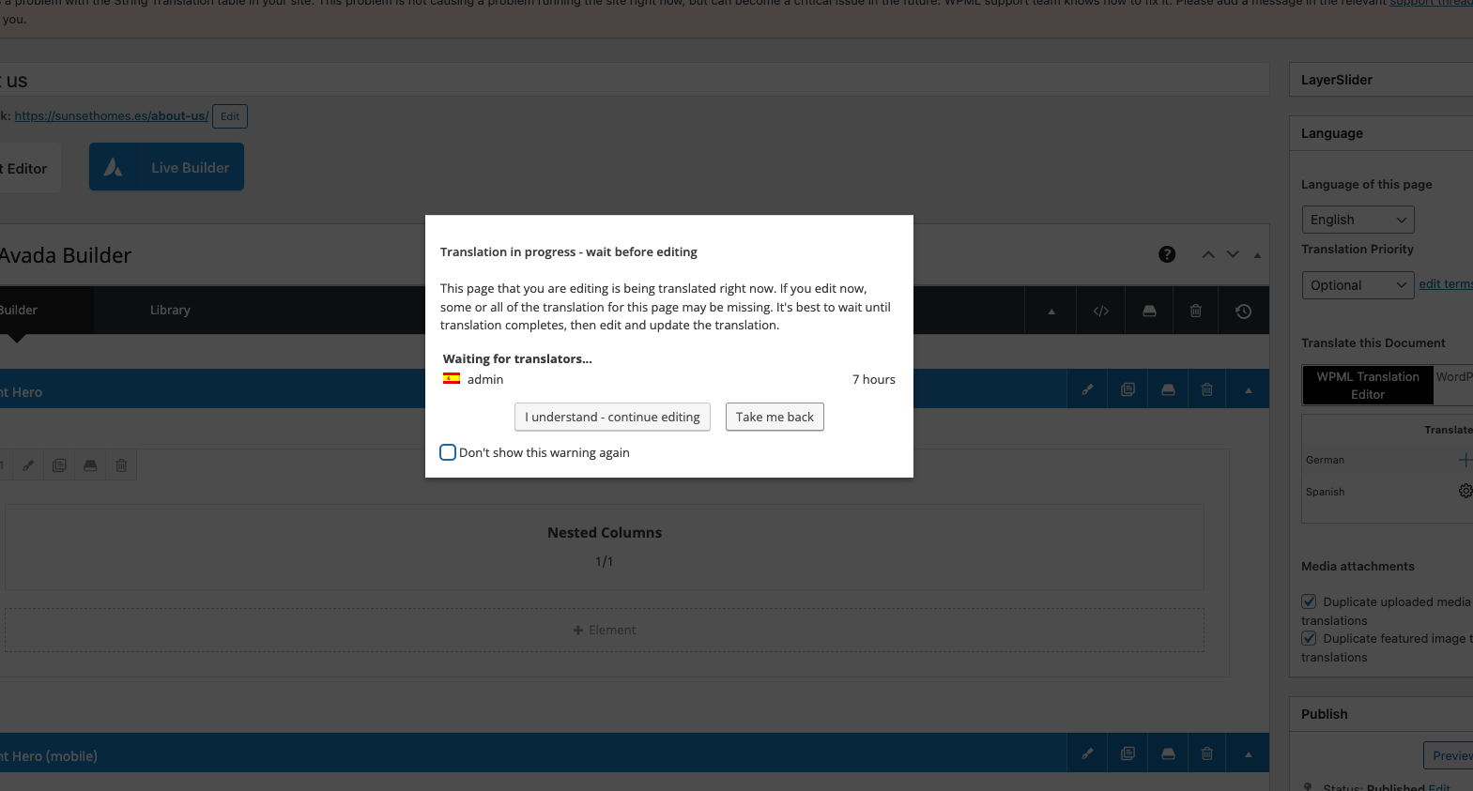Open the page language English dropdown
The width and height of the screenshot is (1473, 791).
pos(1358,220)
